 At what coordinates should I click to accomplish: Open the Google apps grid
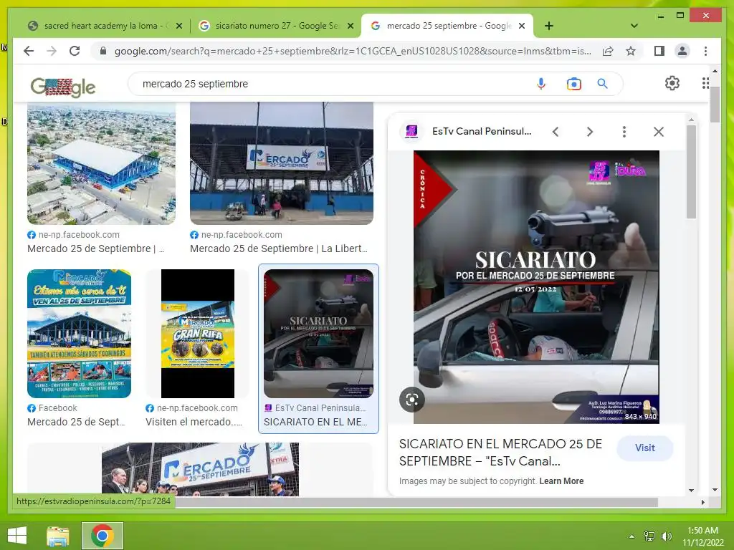[705, 83]
